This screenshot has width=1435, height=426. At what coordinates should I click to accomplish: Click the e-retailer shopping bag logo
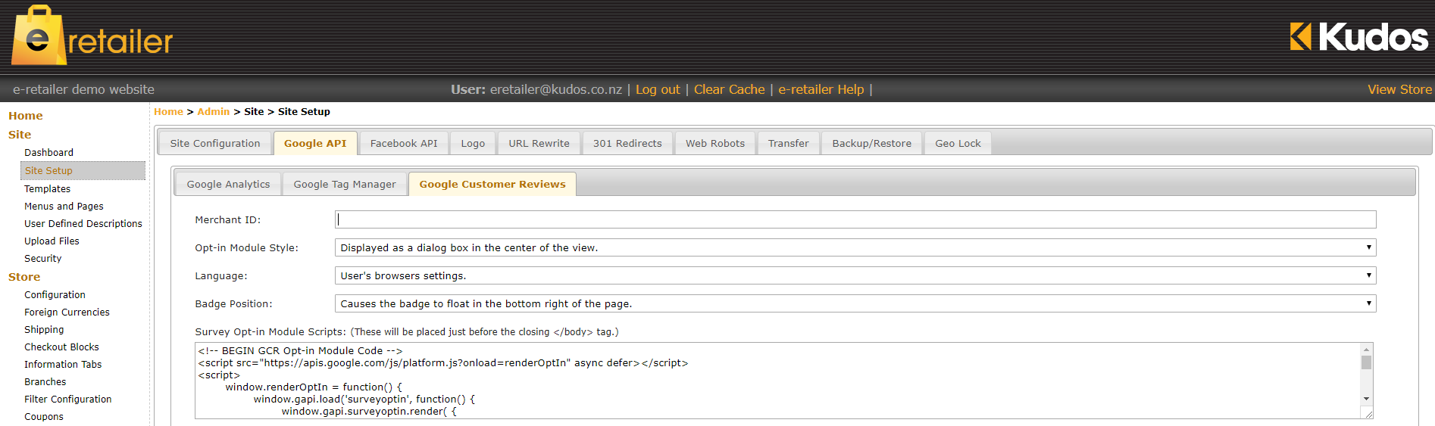click(x=92, y=36)
